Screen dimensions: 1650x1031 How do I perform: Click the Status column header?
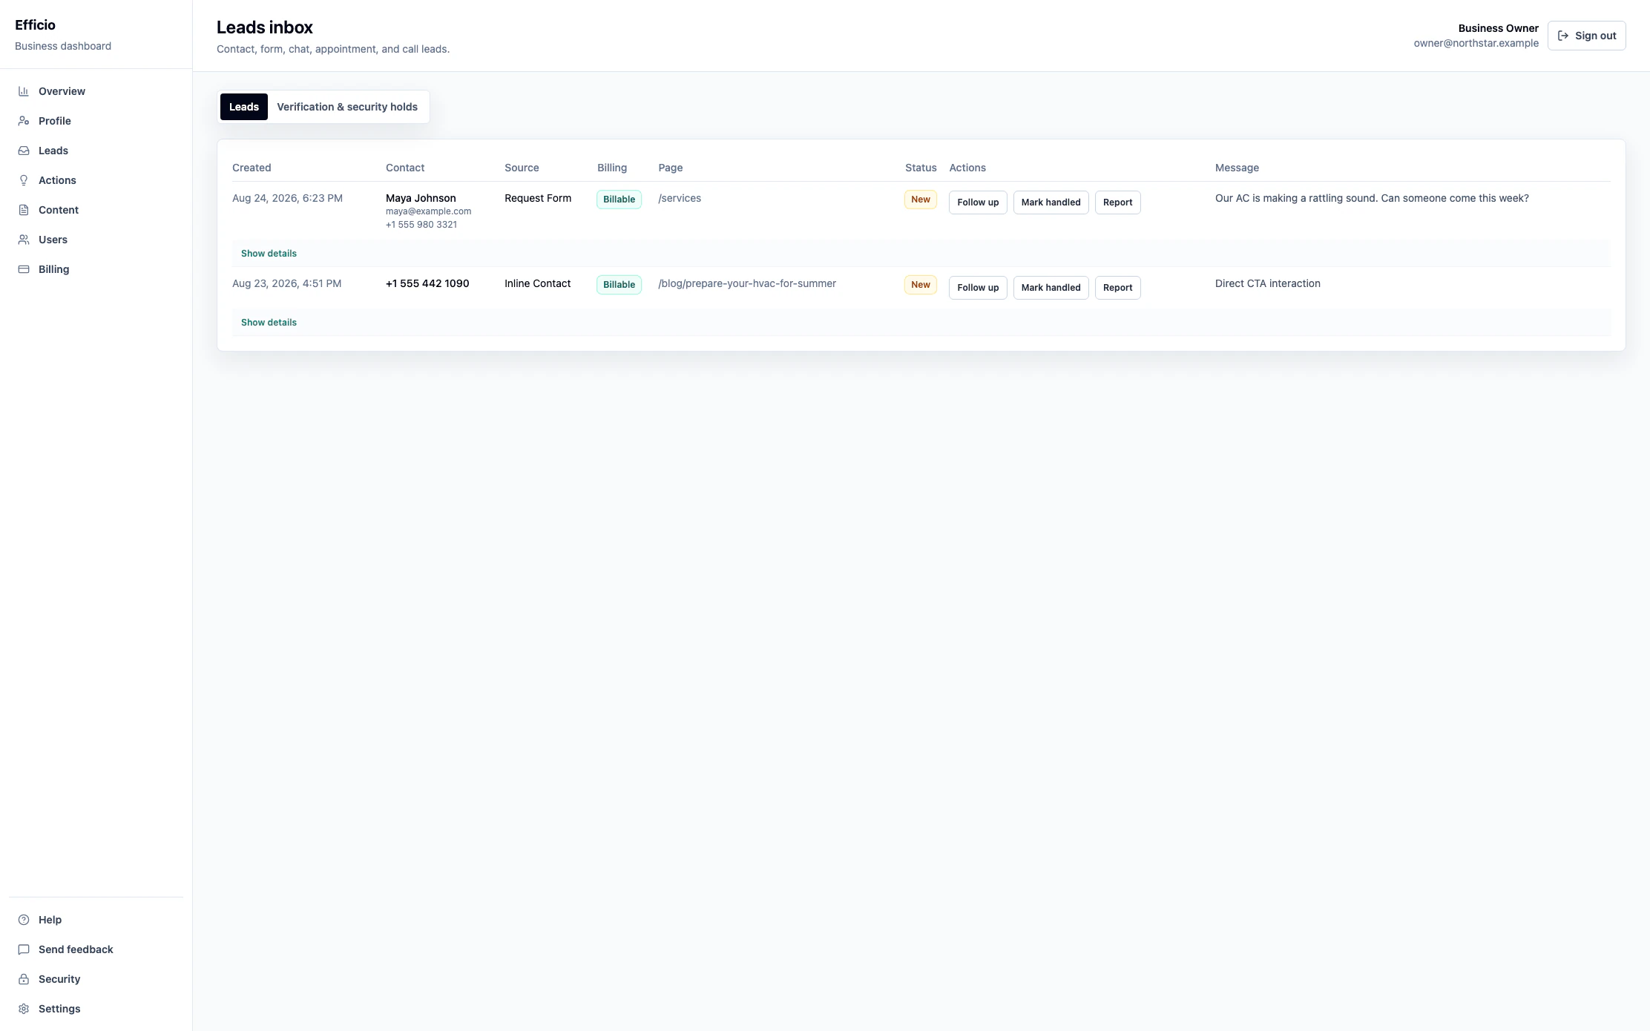click(921, 168)
